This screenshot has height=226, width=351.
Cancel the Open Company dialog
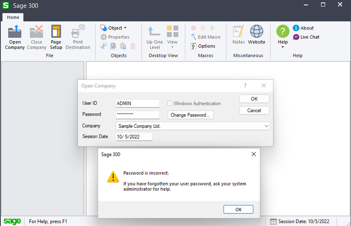[254, 111]
